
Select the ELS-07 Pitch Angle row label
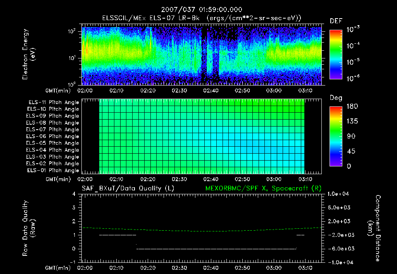tap(52, 129)
